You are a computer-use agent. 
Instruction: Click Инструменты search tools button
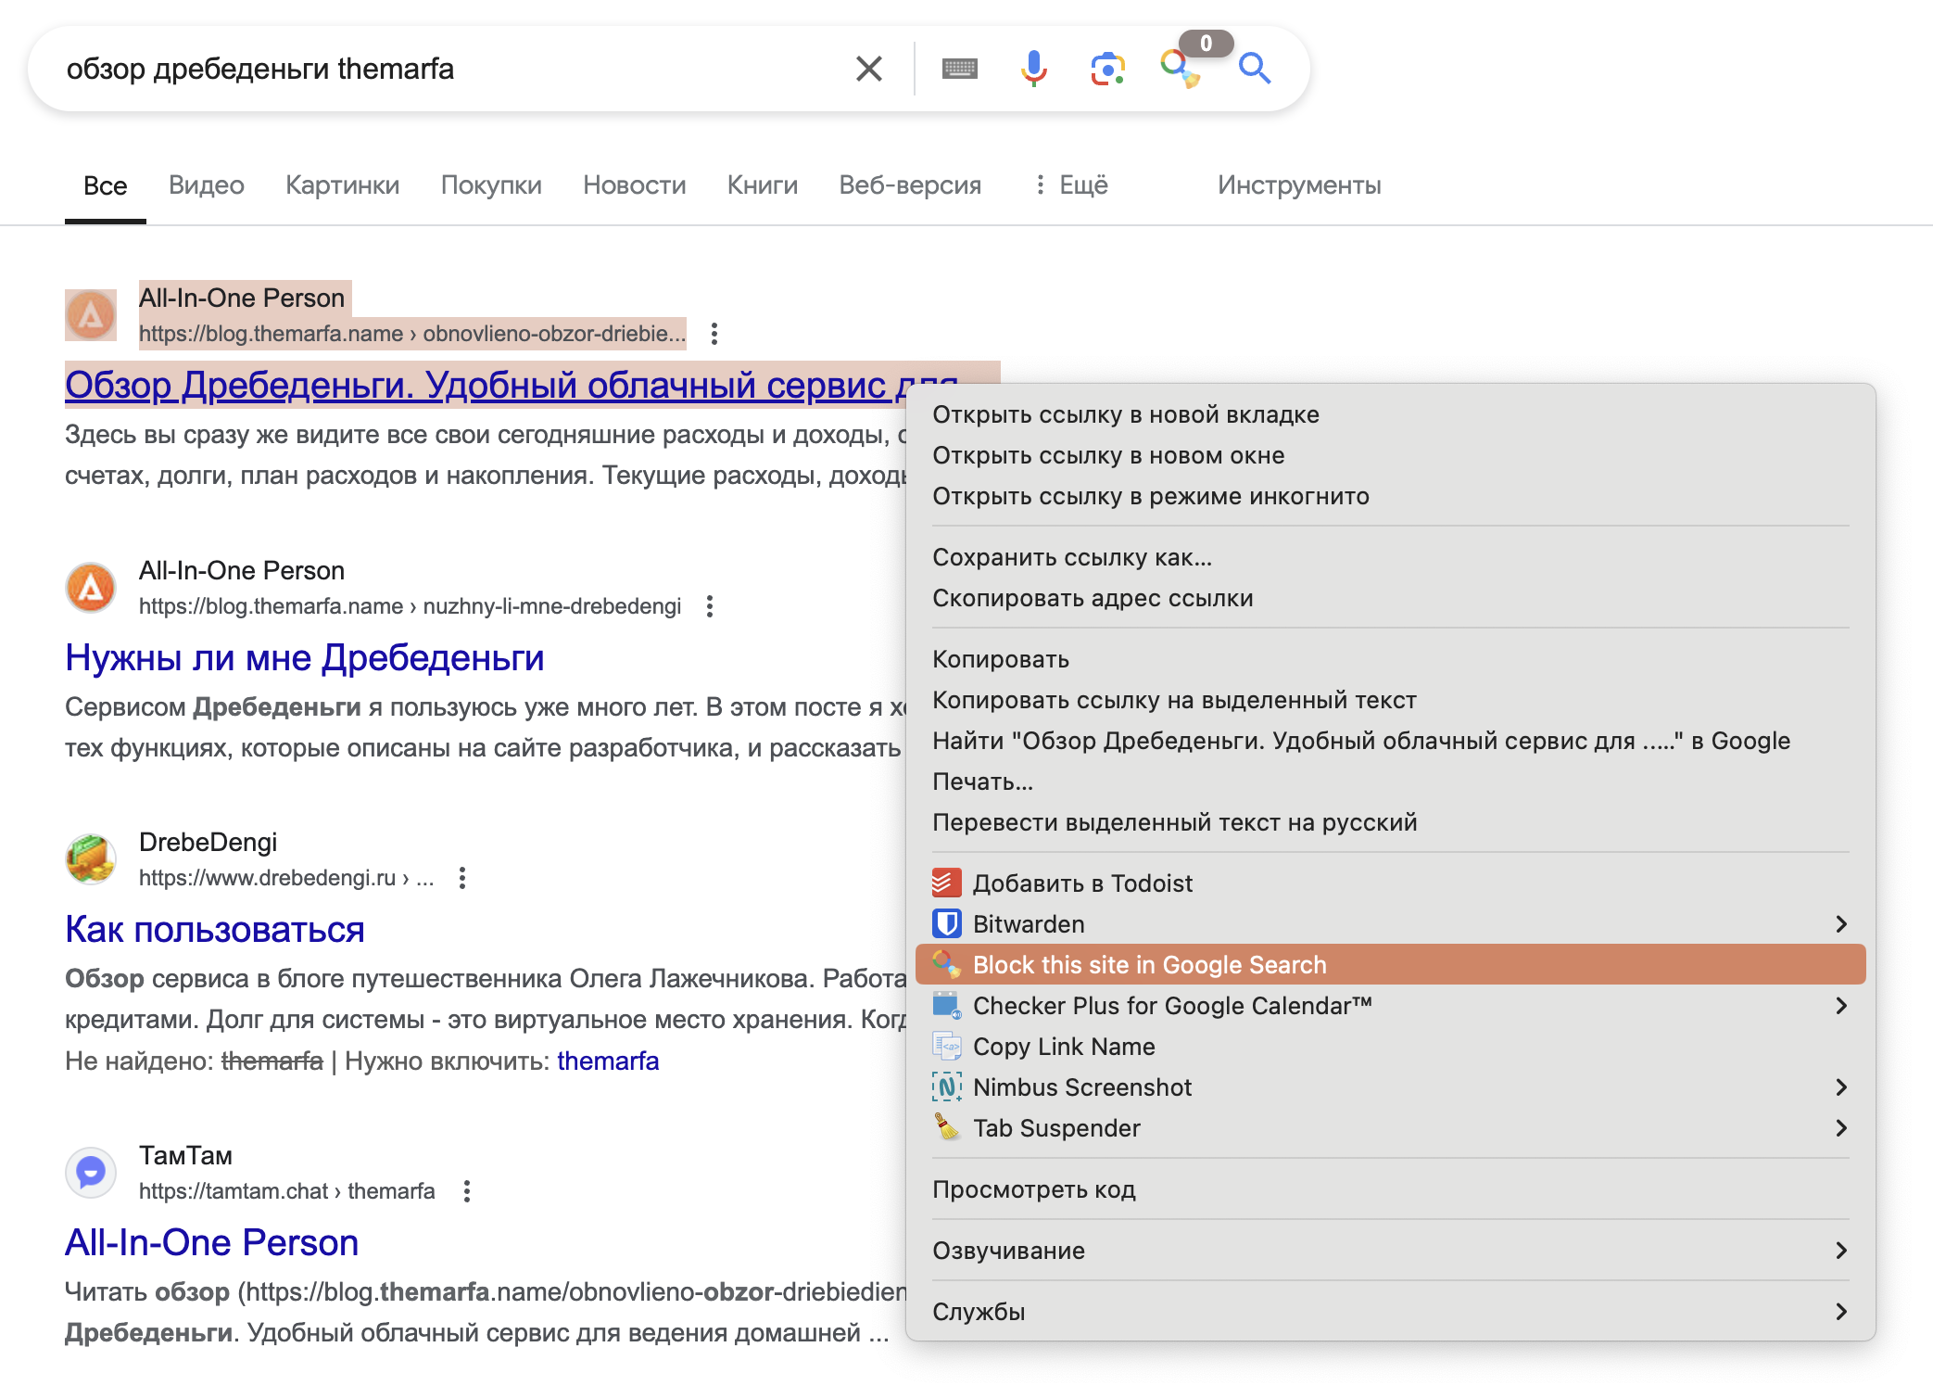coord(1298,185)
